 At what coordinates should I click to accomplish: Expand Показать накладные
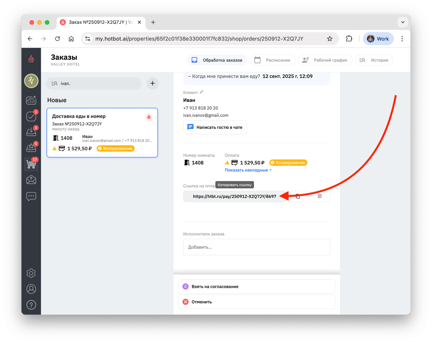[x=248, y=170]
